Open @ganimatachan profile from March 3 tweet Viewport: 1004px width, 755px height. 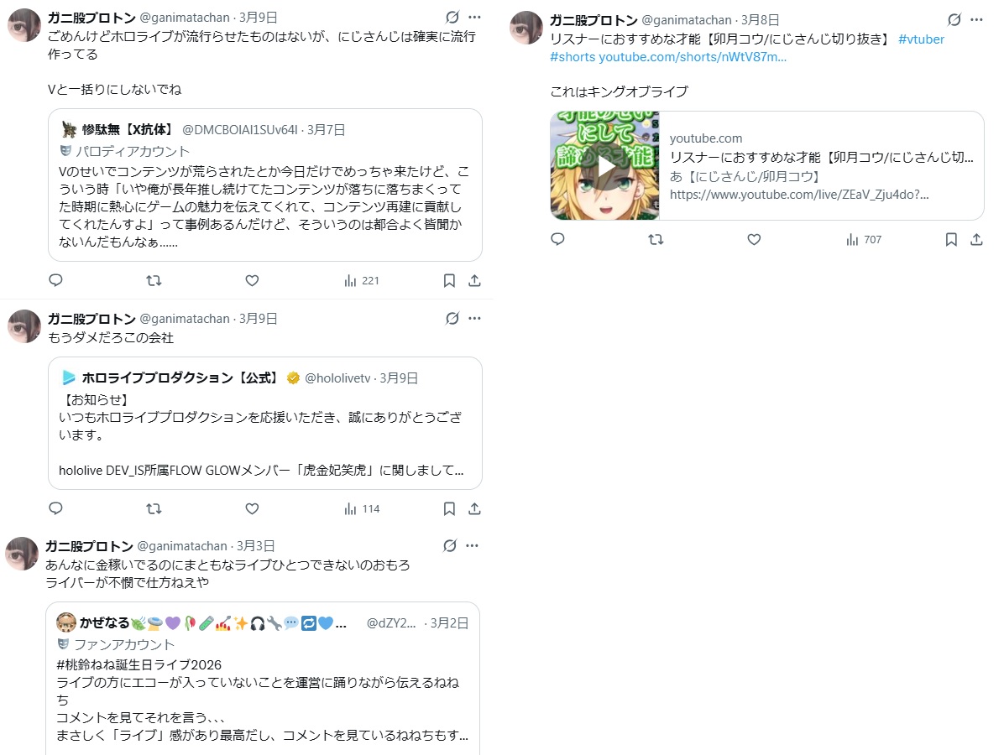pos(182,546)
